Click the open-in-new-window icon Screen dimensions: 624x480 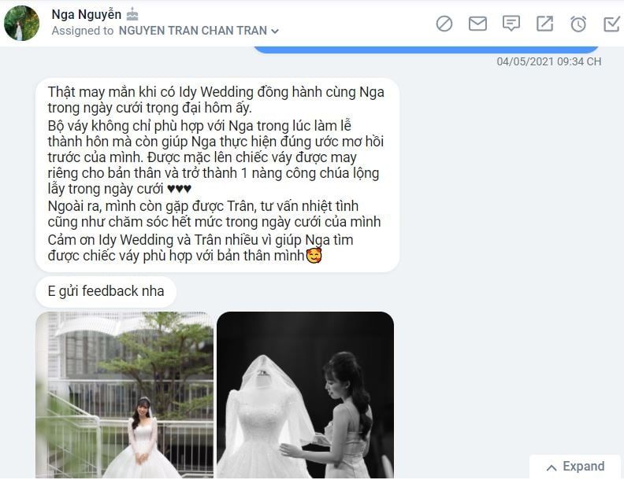pos(544,24)
